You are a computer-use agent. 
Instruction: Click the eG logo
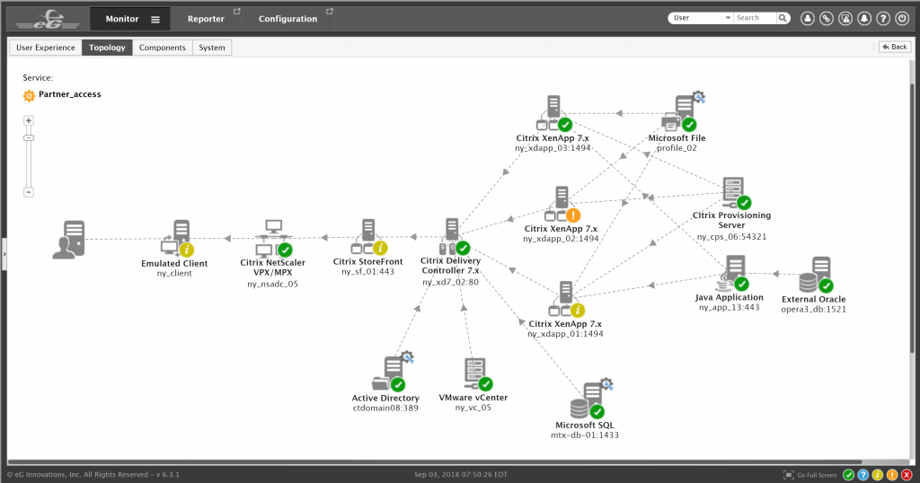[48, 19]
